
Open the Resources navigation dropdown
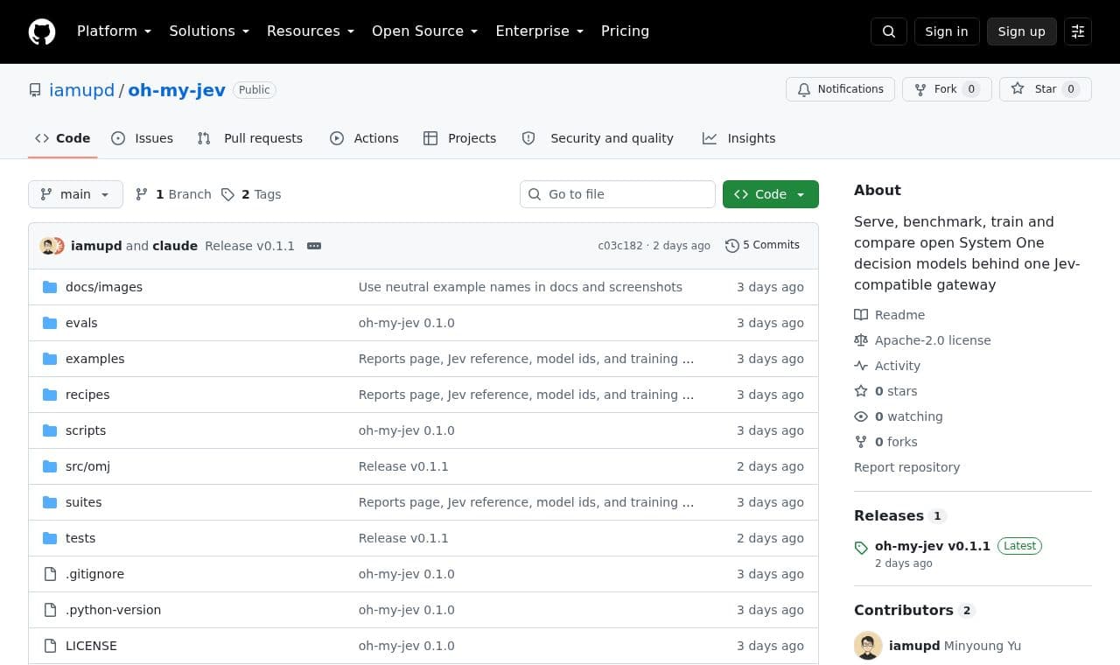tap(311, 31)
